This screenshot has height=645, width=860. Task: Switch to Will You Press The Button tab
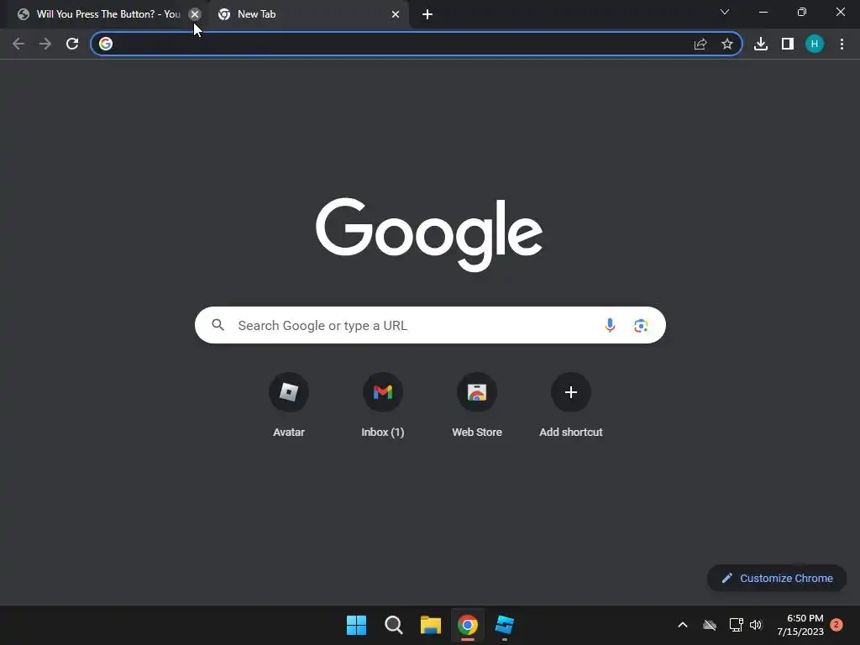coord(104,14)
